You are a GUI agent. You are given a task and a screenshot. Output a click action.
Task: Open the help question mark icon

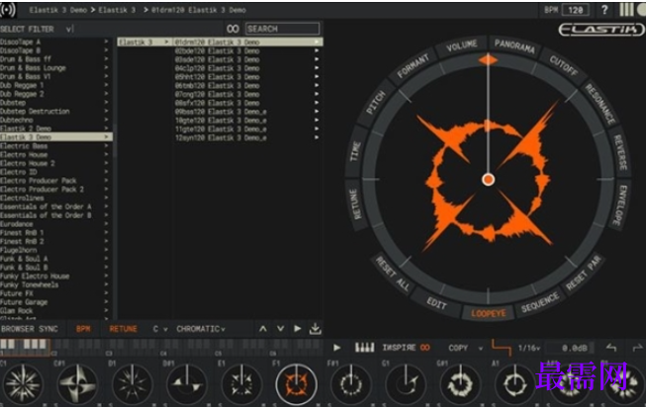click(x=604, y=10)
